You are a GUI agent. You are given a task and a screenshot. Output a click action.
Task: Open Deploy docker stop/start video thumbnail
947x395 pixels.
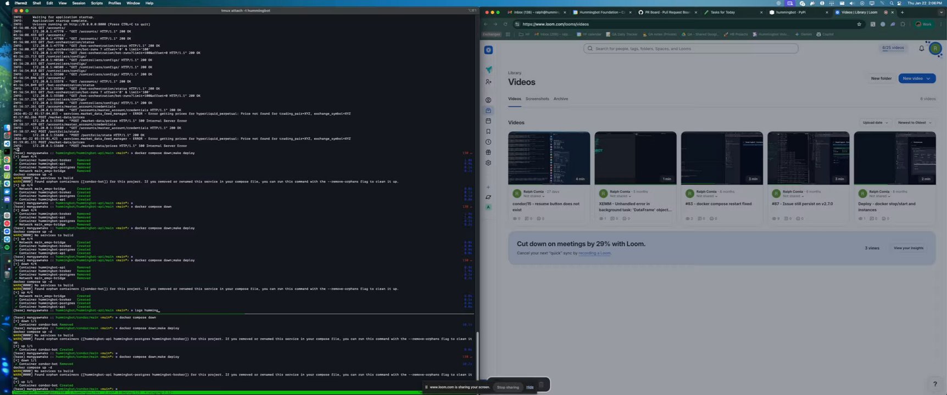pyautogui.click(x=894, y=158)
